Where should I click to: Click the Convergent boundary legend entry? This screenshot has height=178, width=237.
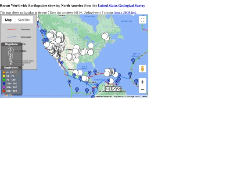pos(19,37)
